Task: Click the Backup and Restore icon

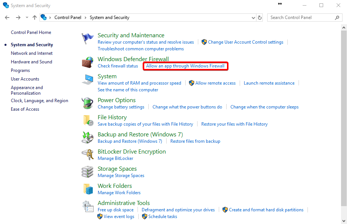Action: click(88, 138)
